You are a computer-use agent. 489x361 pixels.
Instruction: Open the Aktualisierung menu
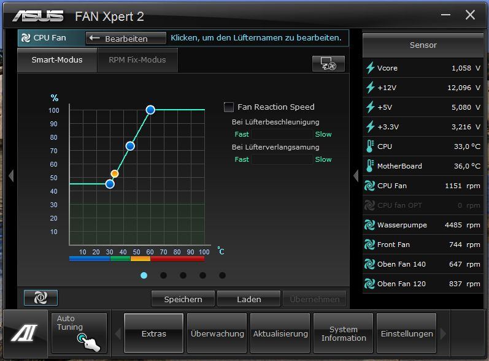tap(280, 333)
